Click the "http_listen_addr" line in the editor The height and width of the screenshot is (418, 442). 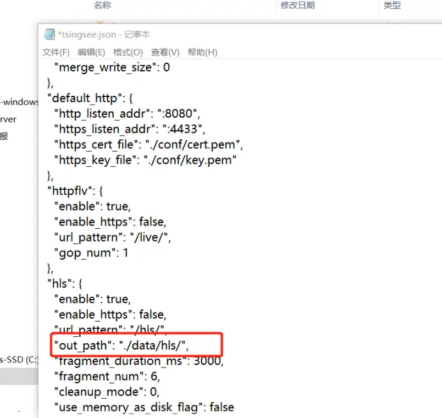click(128, 114)
